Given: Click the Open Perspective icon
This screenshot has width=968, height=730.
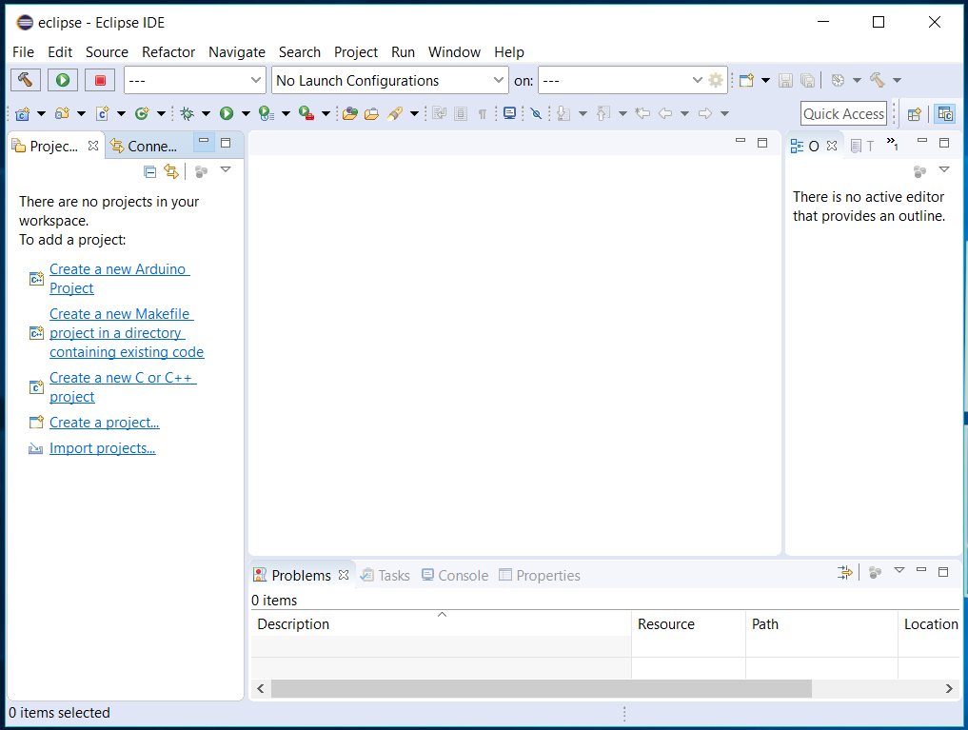Looking at the screenshot, I should coord(915,113).
